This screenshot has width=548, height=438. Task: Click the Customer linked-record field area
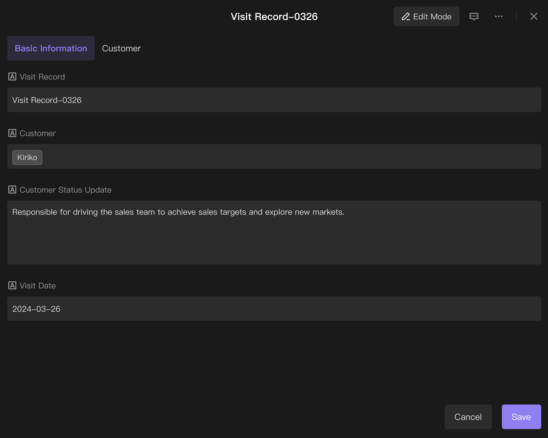click(274, 156)
